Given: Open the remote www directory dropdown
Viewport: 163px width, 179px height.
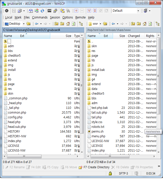Looking at the screenshot, I should click(x=100, y=24).
